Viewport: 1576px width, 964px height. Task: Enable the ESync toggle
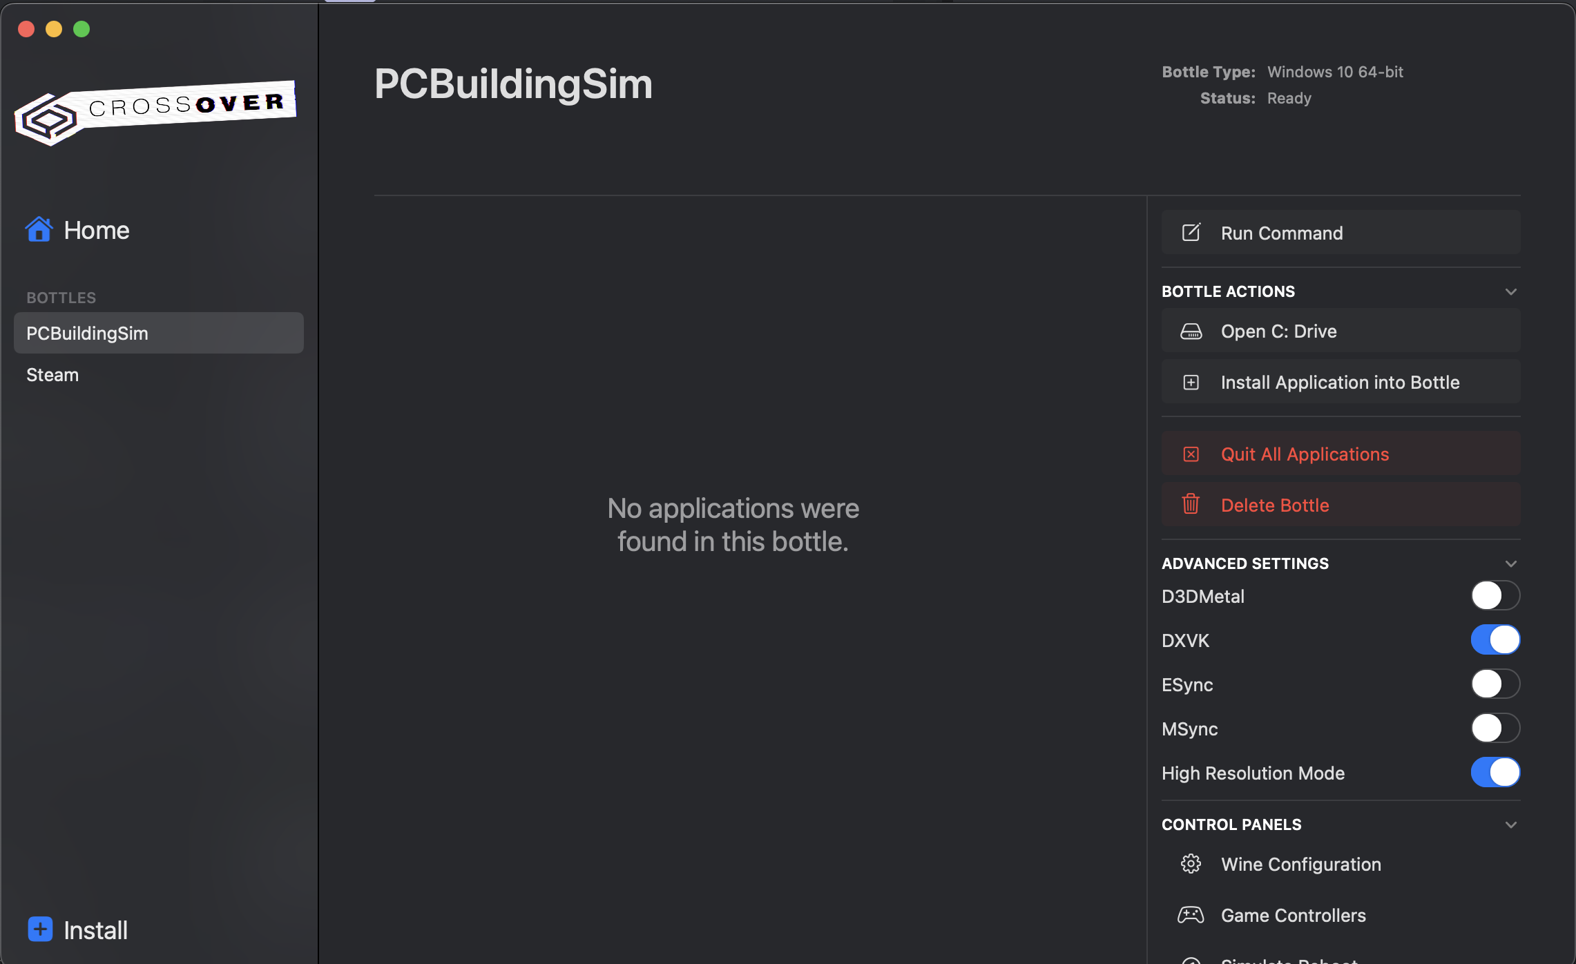click(1495, 684)
